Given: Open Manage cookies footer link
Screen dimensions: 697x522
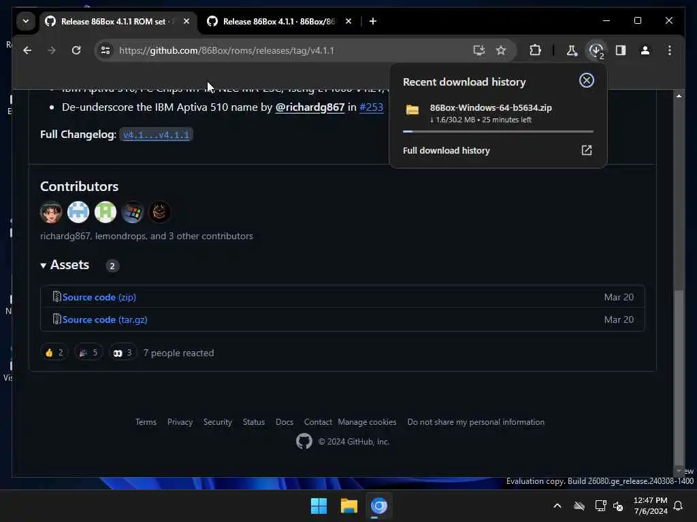Looking at the screenshot, I should [367, 421].
